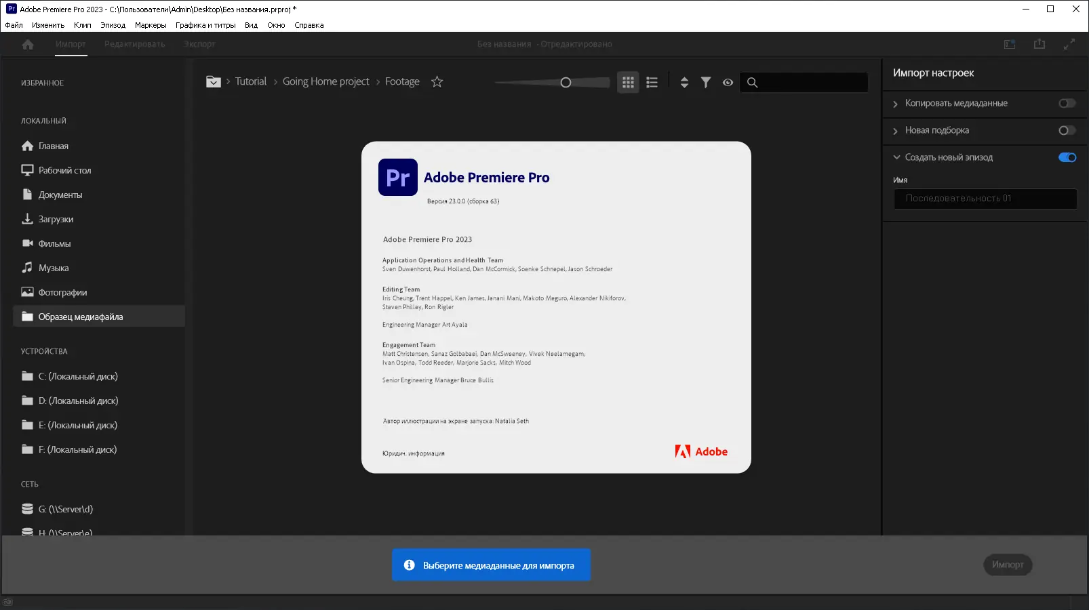Switch to grid thumbnail view
The height and width of the screenshot is (610, 1089).
pos(628,82)
